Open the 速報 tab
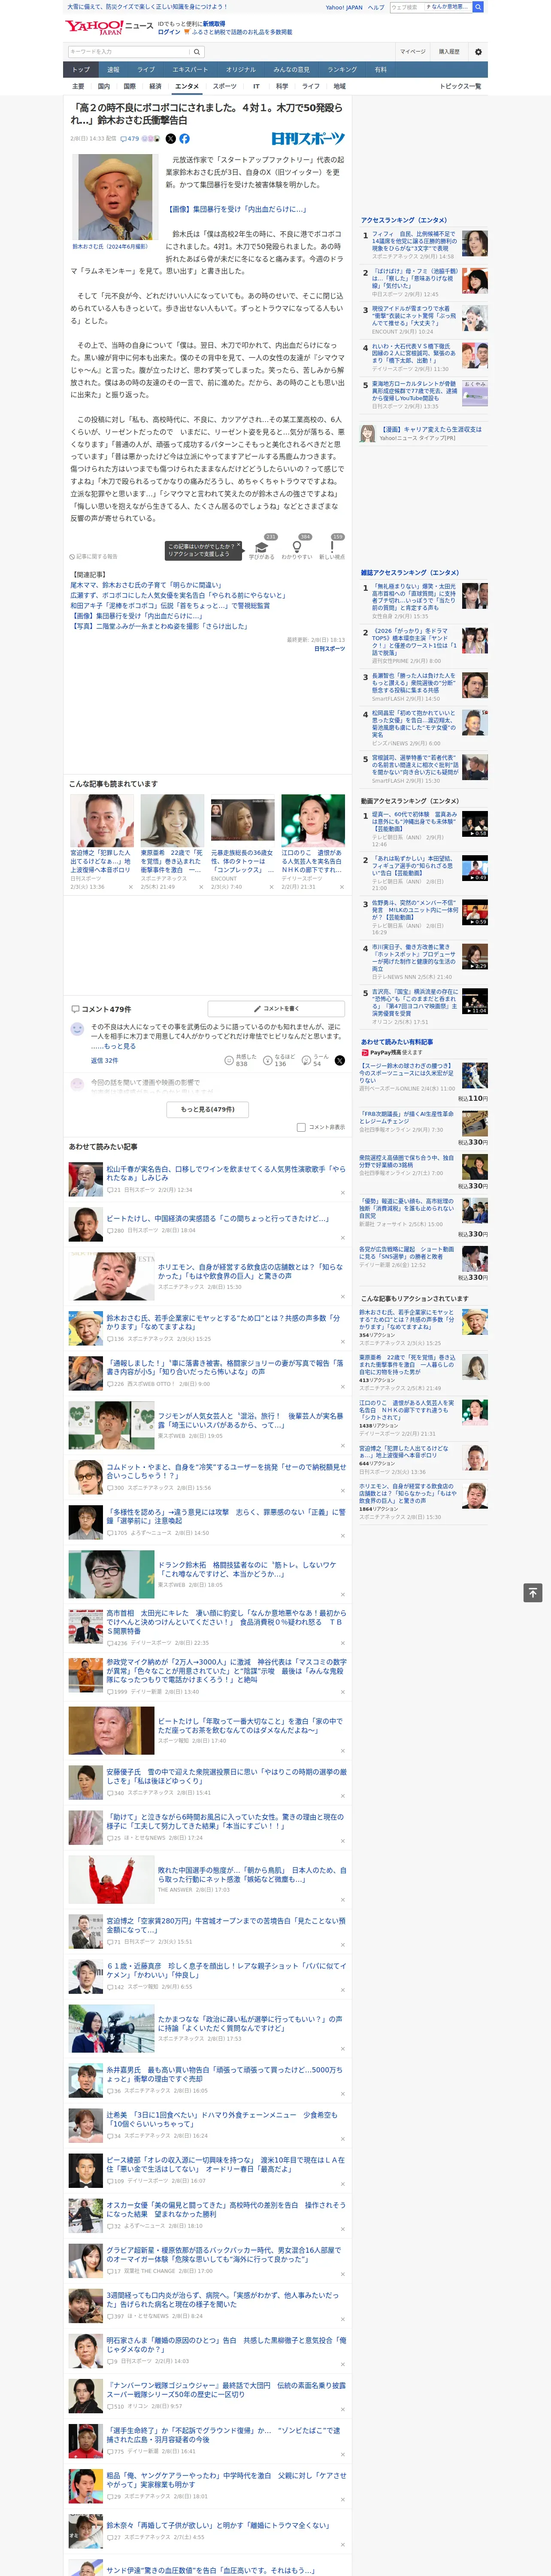 [113, 70]
